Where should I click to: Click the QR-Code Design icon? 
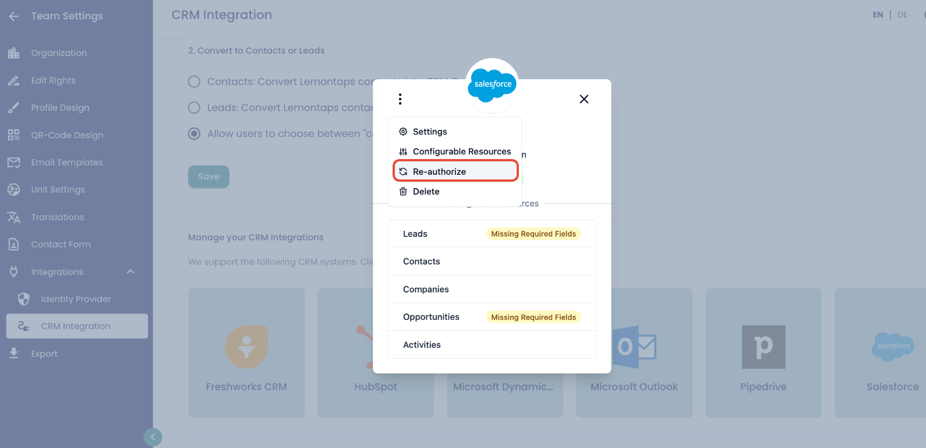point(14,135)
